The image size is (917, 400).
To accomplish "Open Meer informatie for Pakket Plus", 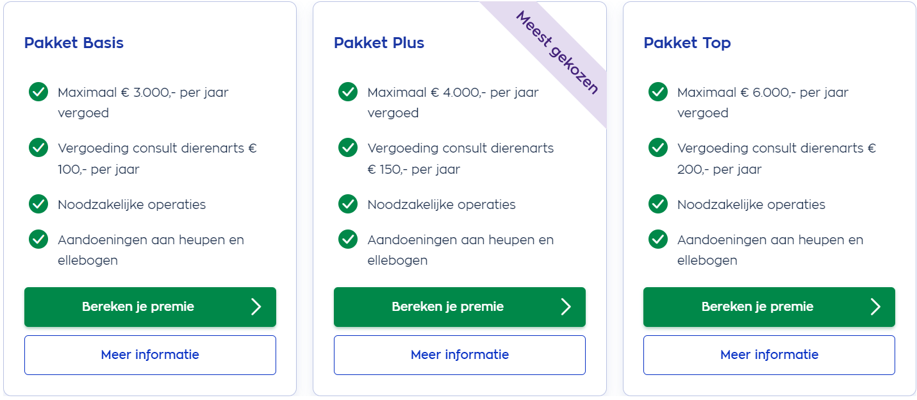I will pos(459,354).
